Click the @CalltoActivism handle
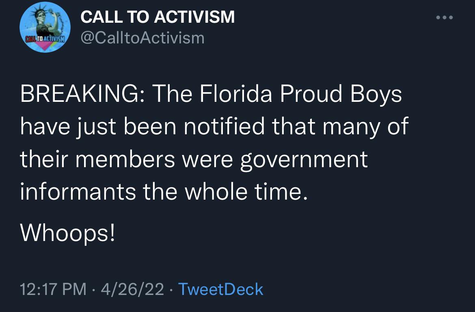This screenshot has height=312, width=475. pyautogui.click(x=142, y=38)
